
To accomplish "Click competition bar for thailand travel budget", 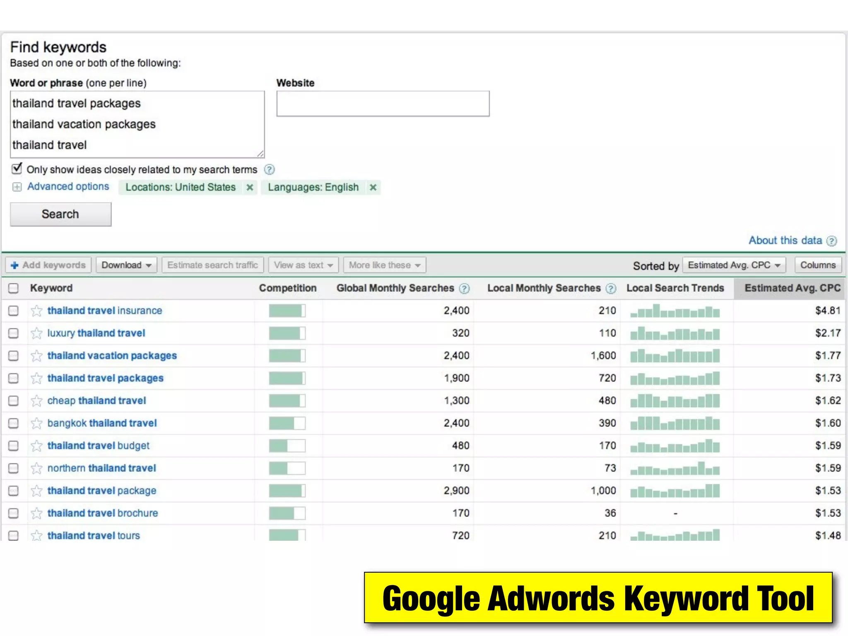I will pyautogui.click(x=287, y=446).
